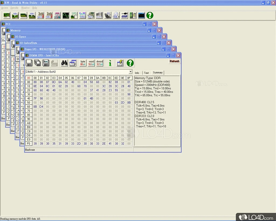The height and width of the screenshot is (221, 276).
Task: Switch to word 16bit view
Action: pyautogui.click(x=91, y=63)
